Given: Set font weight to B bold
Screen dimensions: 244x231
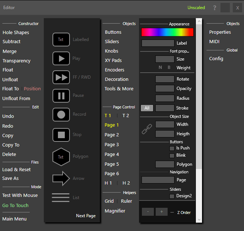Looking at the screenshot, I should (169, 67).
